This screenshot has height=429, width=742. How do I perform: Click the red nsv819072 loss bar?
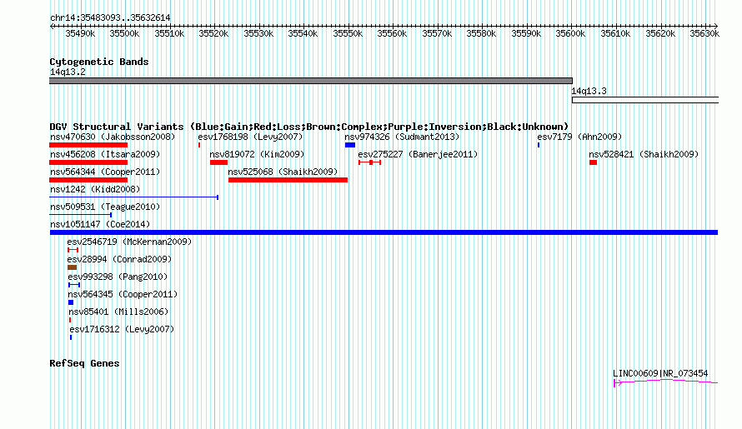point(218,162)
